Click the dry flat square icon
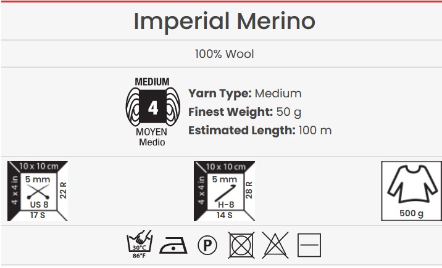Image resolution: width=442 pixels, height=268 pixels. click(309, 246)
